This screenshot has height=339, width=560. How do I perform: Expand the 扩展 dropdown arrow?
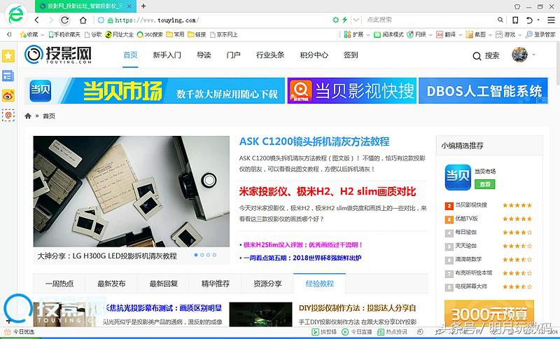pos(367,35)
